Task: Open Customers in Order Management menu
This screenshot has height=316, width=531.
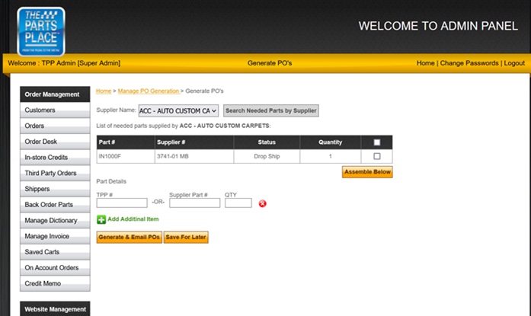Action: click(x=40, y=110)
